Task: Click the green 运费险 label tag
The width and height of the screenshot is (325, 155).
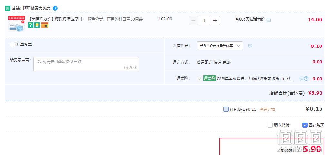Action: [210, 78]
